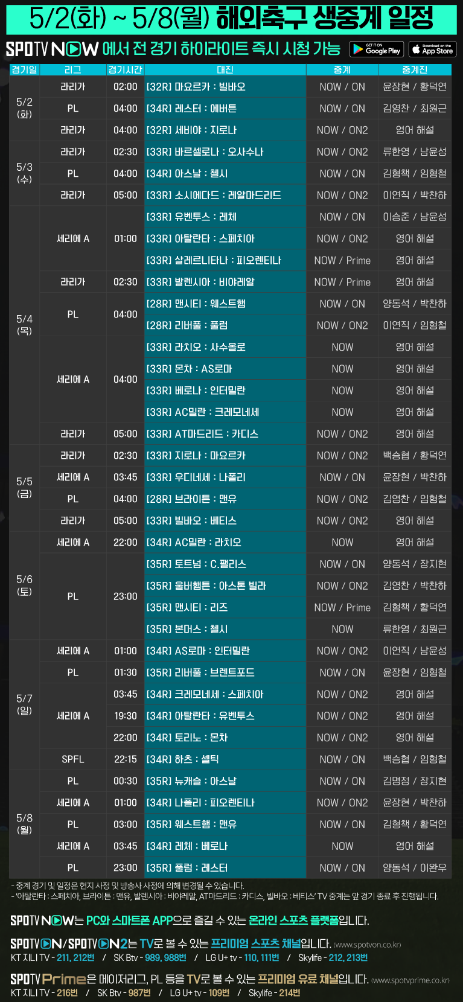Screen dimensions: 463x1002
Task: Click the 경기시간 column header
Action: pos(125,70)
